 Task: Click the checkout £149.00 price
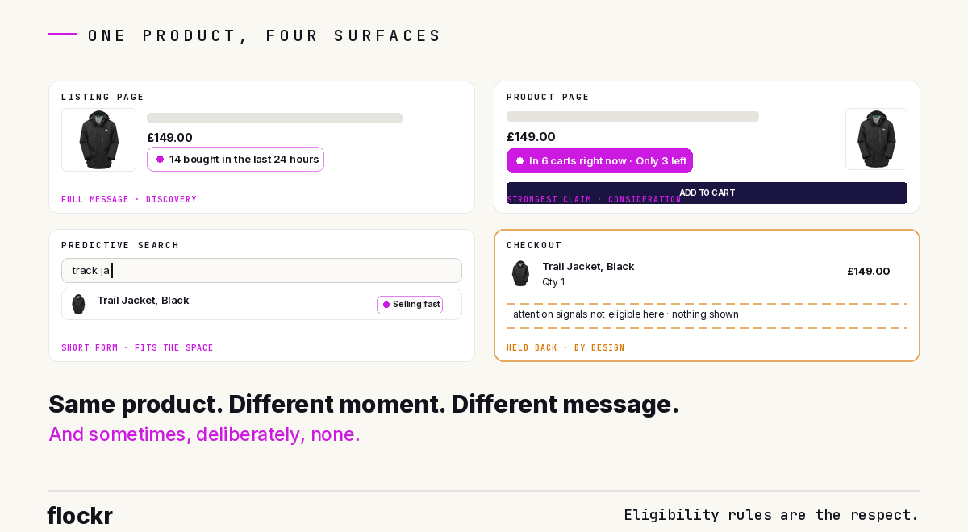click(868, 272)
